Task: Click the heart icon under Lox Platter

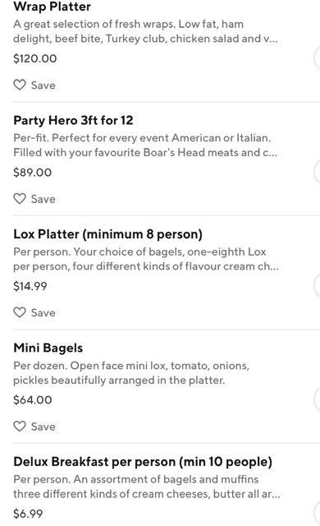Action: coord(20,312)
